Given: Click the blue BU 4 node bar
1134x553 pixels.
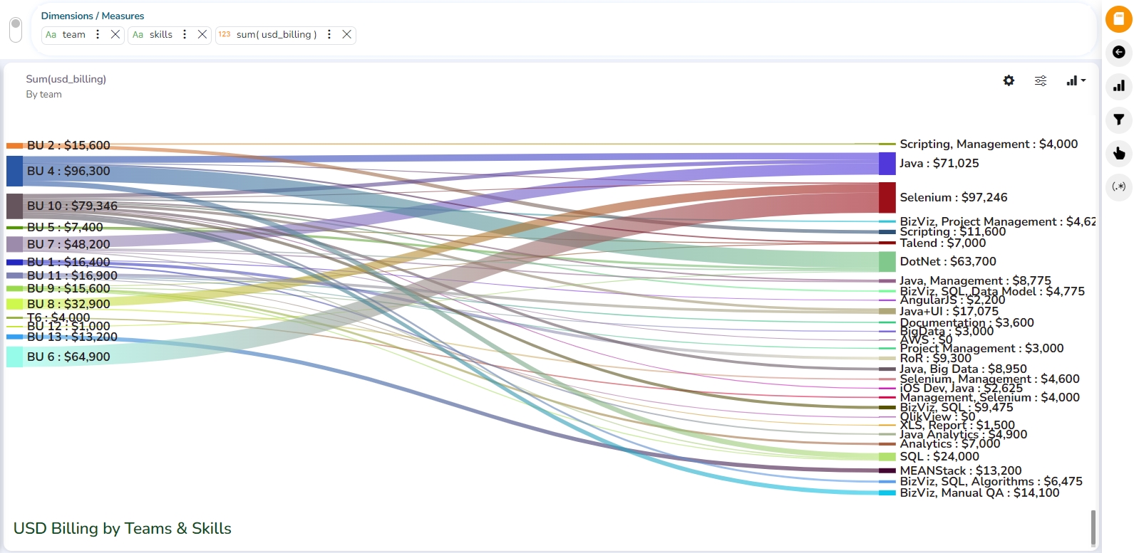Looking at the screenshot, I should pyautogui.click(x=14, y=172).
